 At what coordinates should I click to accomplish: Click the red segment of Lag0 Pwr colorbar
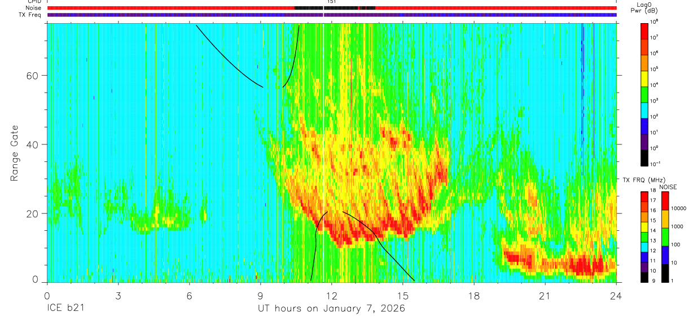coord(644,30)
